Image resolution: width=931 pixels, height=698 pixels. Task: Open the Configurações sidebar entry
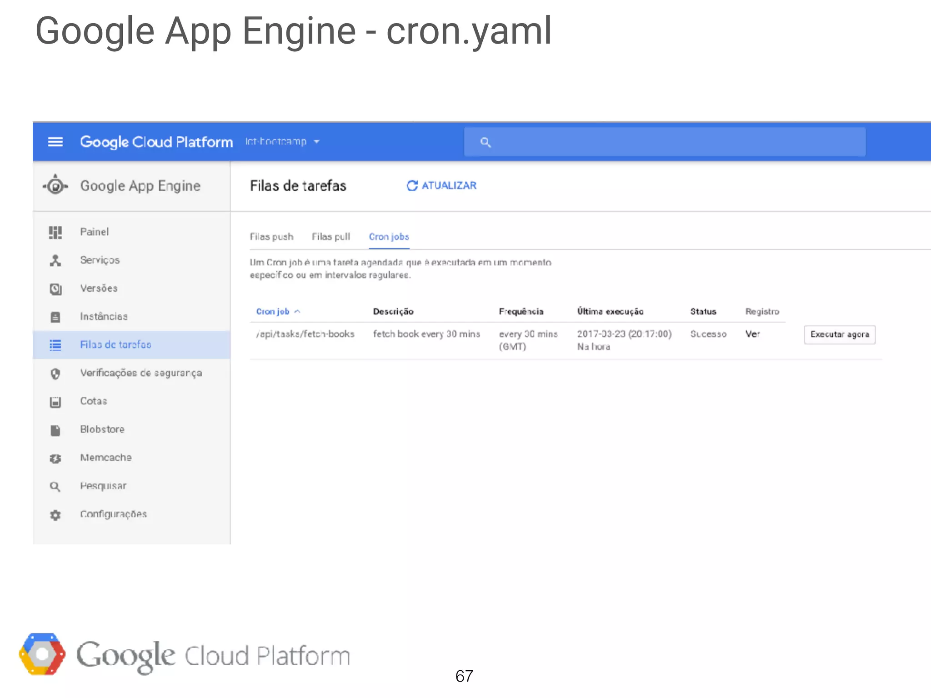(x=114, y=514)
